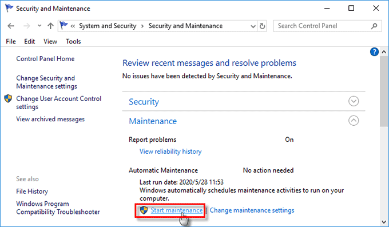This screenshot has width=389, height=227.
Task: Click the search magnifier icon
Action: point(374,26)
